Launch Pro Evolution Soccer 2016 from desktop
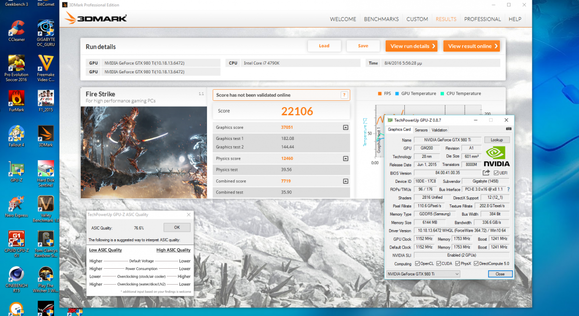Screen dimensions: 579x316 [15, 68]
